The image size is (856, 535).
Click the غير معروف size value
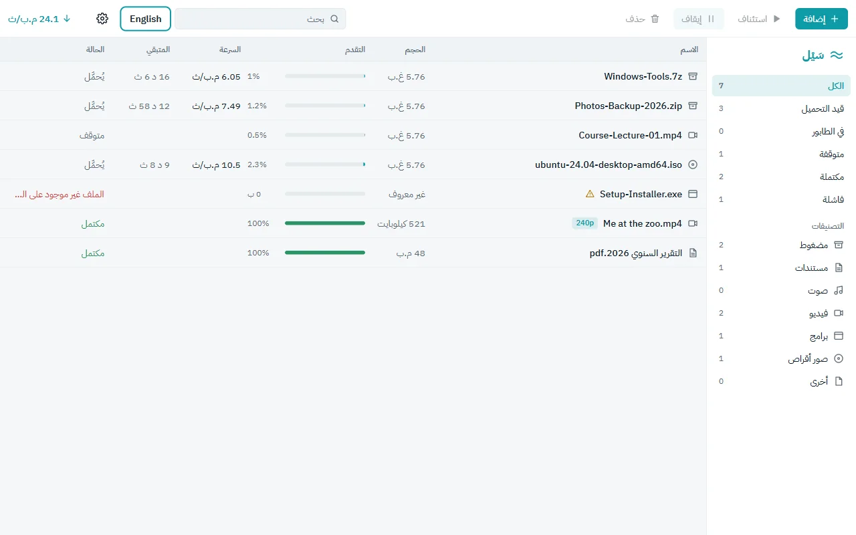(x=407, y=194)
